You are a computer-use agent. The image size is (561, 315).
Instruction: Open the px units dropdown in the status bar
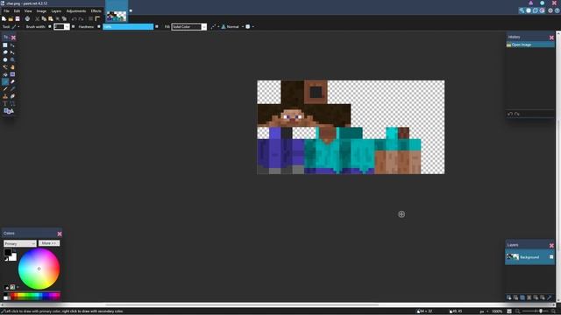tap(484, 311)
